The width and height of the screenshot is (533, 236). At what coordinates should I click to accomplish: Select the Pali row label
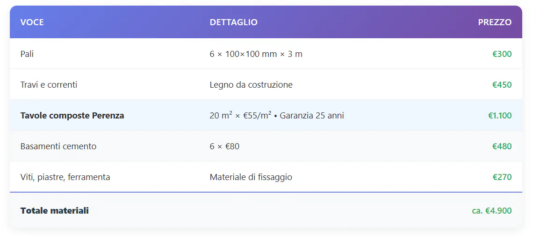(x=27, y=54)
